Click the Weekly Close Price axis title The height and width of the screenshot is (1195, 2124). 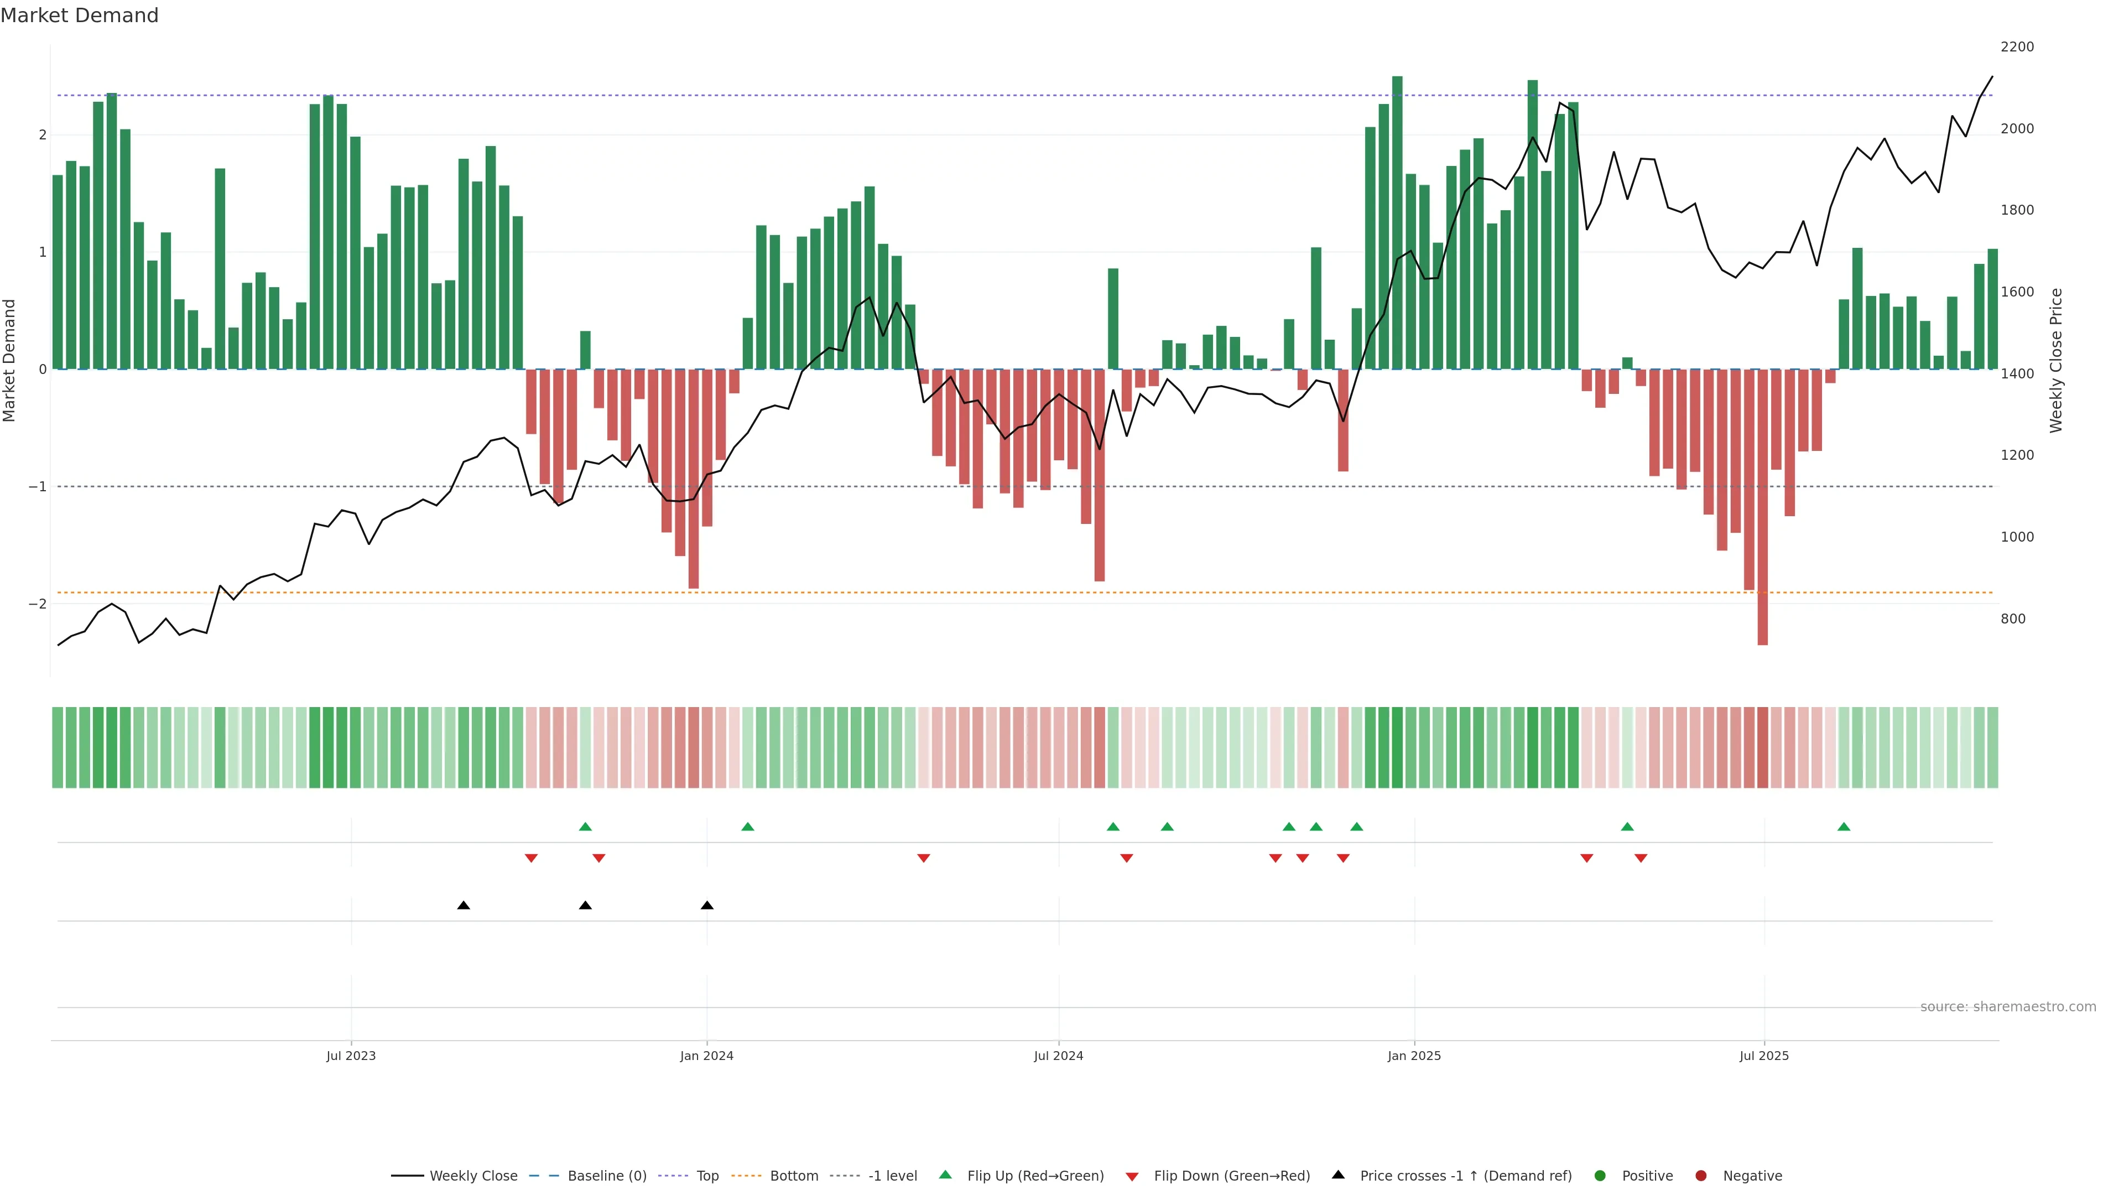click(x=2057, y=360)
